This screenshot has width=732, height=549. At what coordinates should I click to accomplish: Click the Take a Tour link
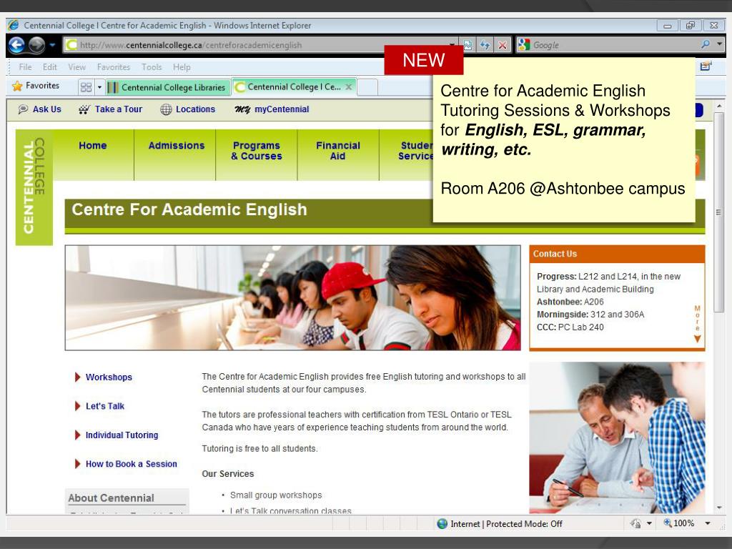pos(111,109)
